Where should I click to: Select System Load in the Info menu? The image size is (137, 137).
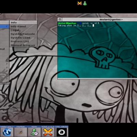pyautogui.click(x=23, y=38)
